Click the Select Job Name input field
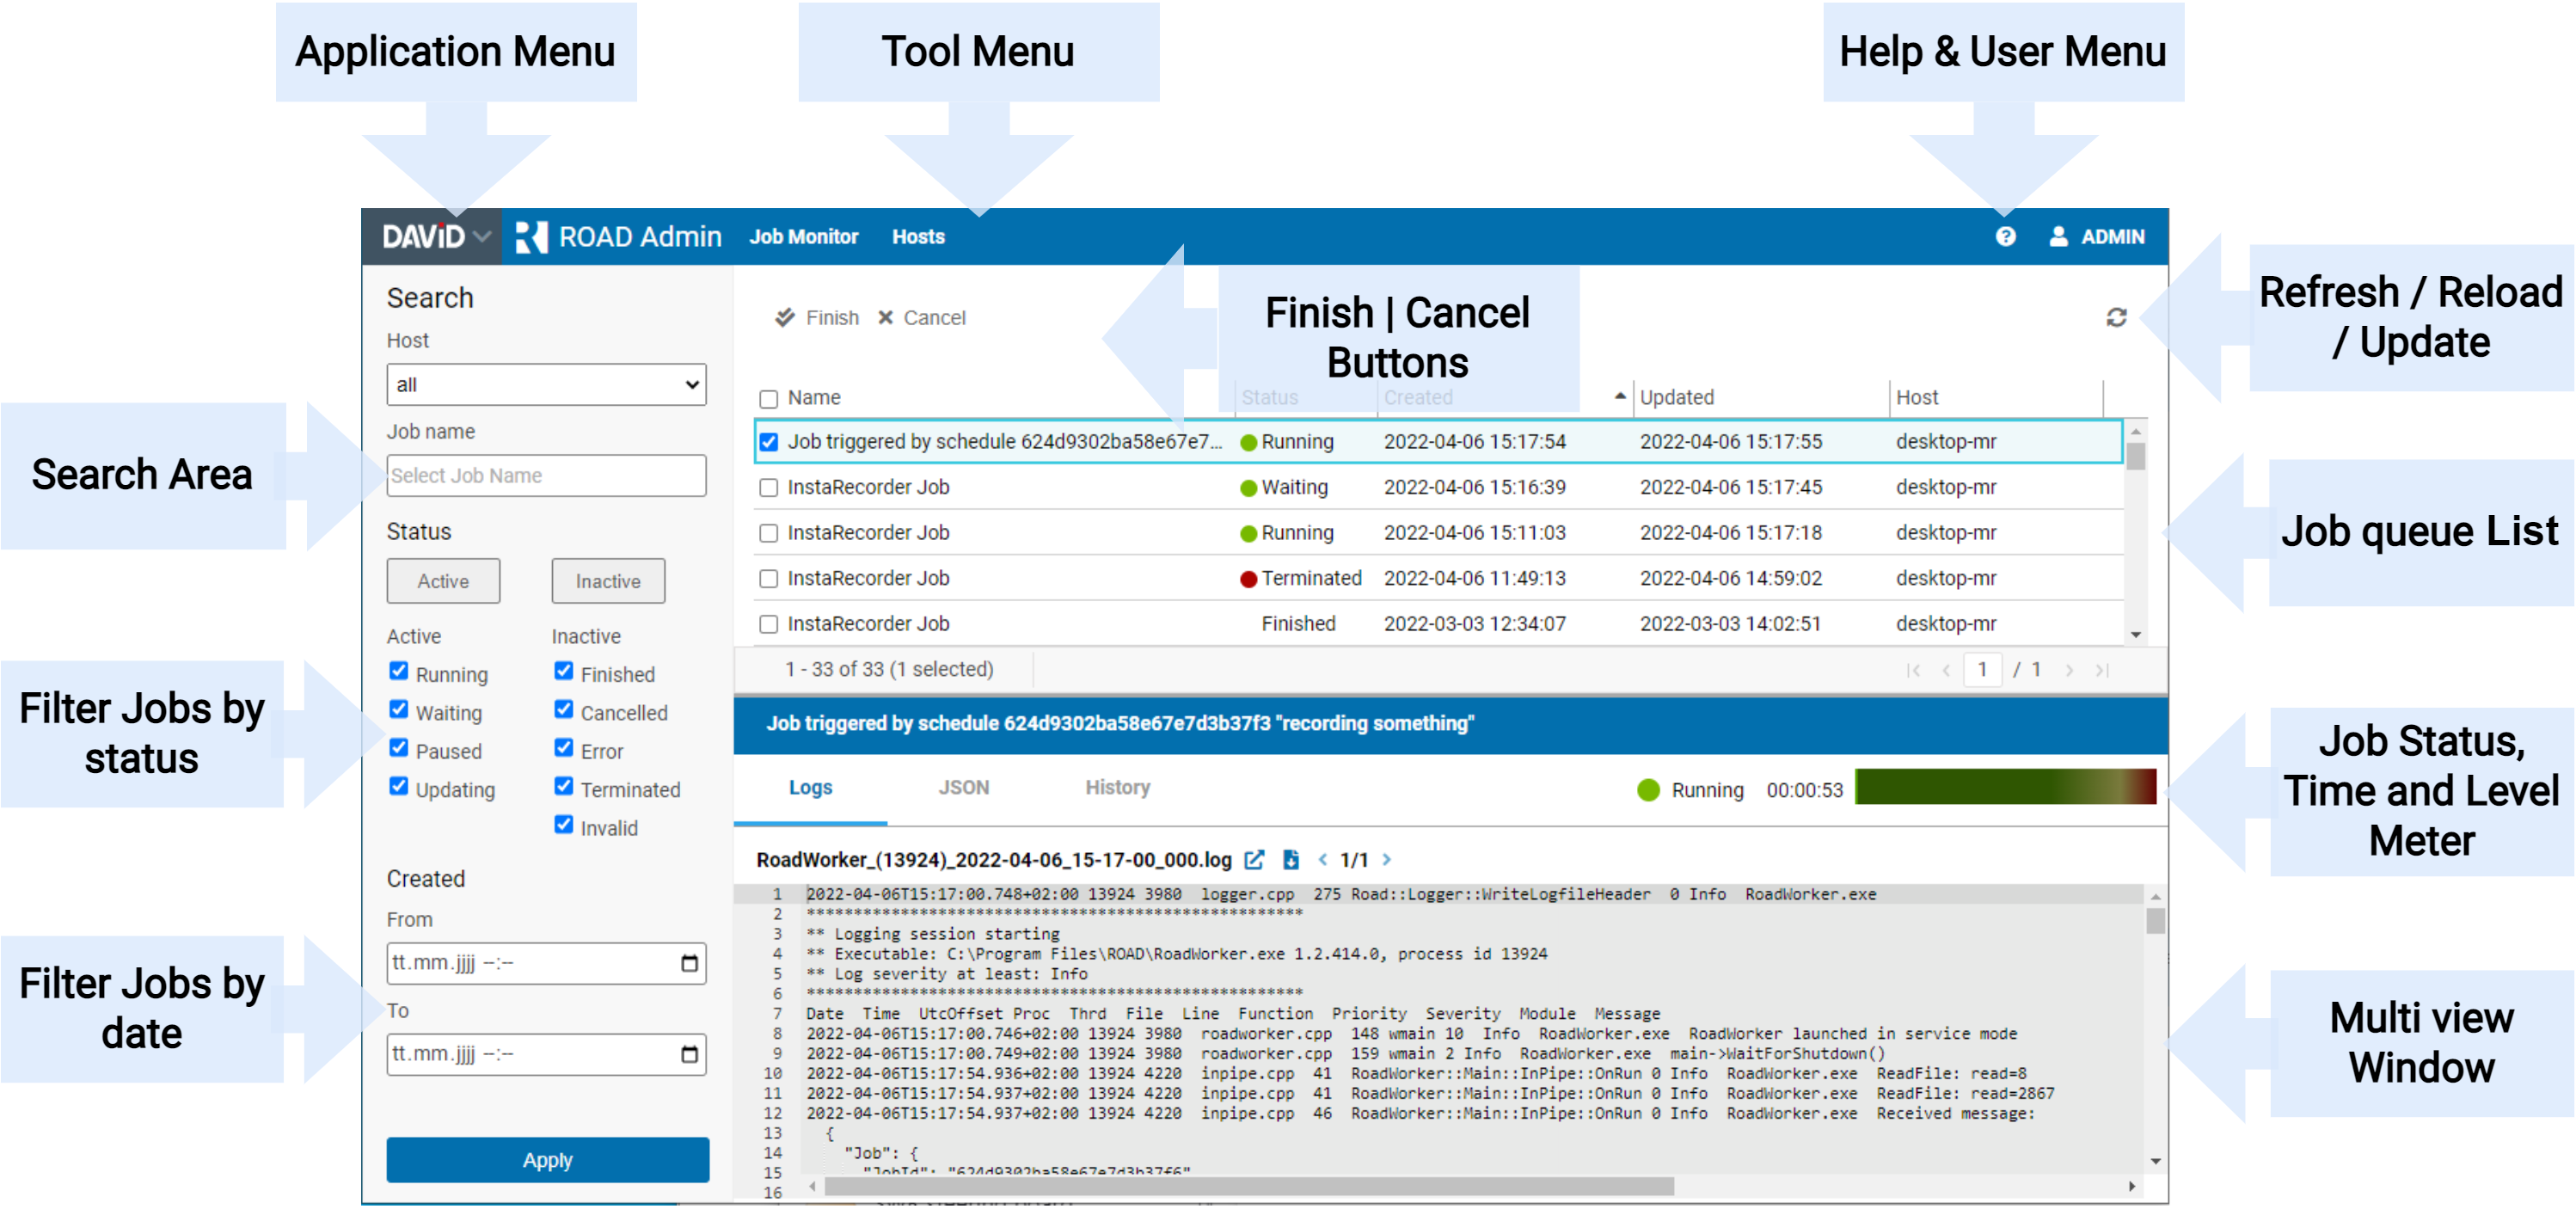 point(546,475)
